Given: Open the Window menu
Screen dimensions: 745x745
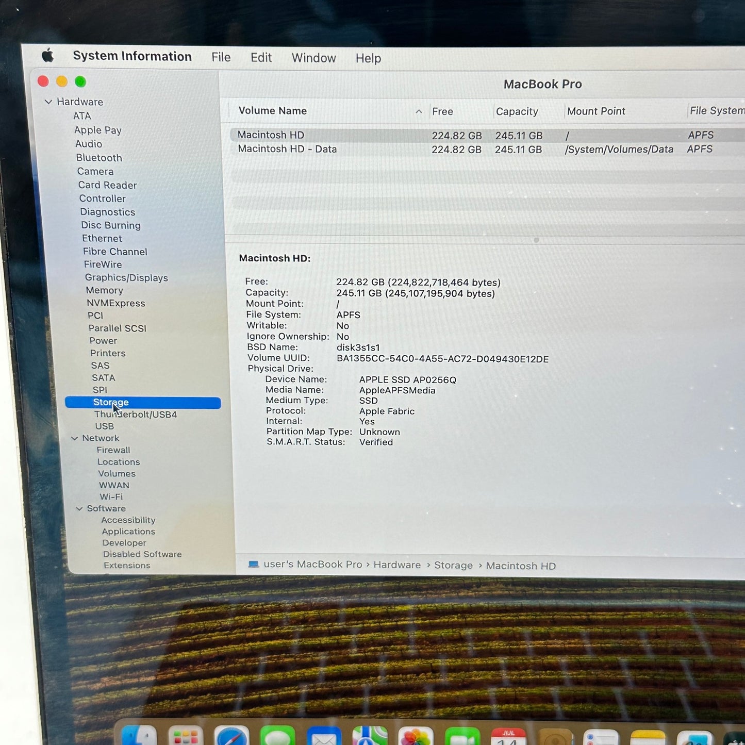Looking at the screenshot, I should [314, 58].
